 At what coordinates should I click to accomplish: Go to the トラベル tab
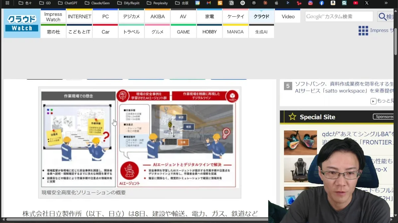131,31
